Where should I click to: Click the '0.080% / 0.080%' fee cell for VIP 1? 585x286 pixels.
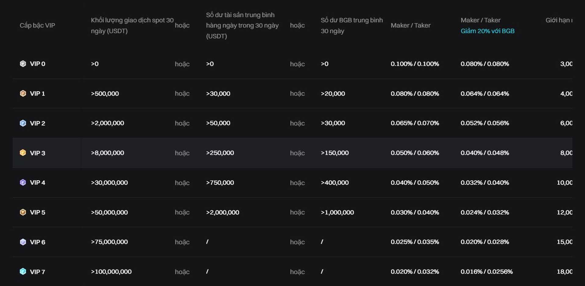(x=415, y=94)
